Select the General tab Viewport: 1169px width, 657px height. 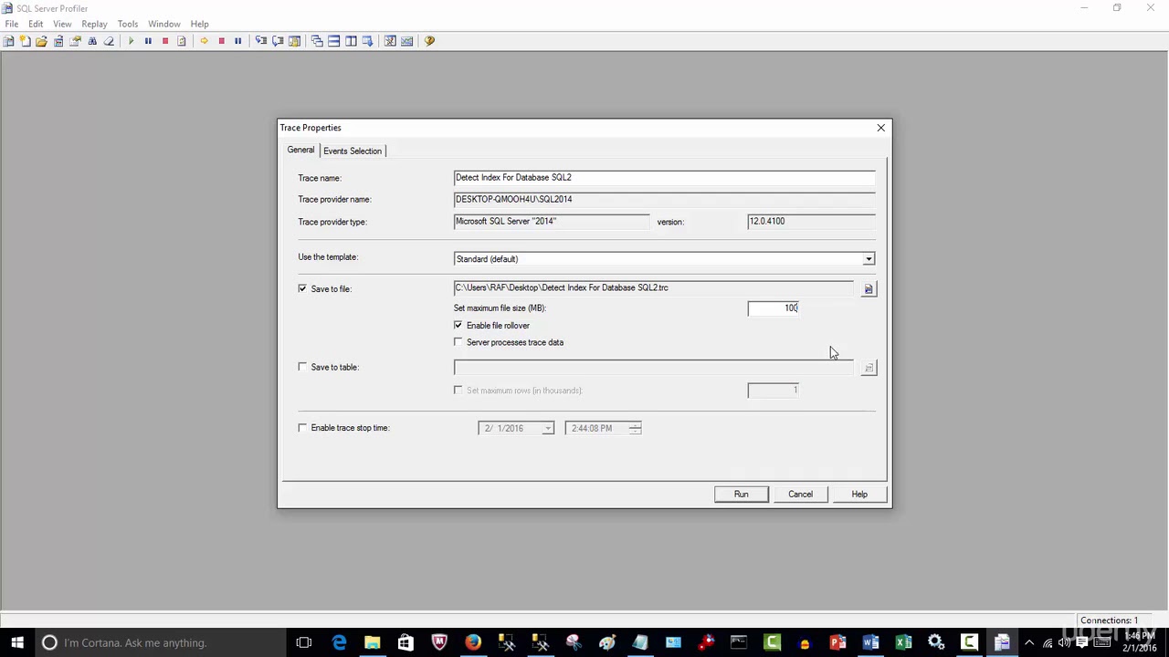point(300,150)
